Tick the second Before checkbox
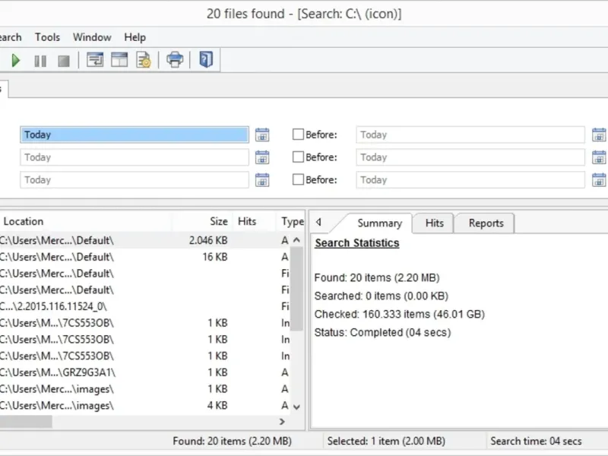 (299, 157)
